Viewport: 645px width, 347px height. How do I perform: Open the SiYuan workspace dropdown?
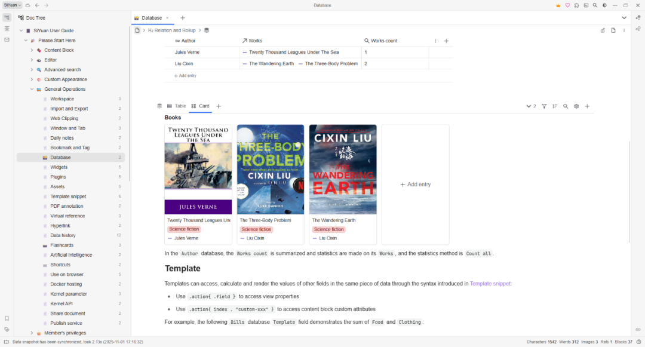(x=13, y=5)
